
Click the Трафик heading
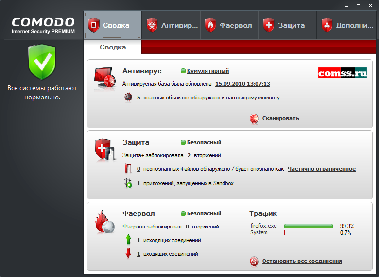tap(263, 214)
